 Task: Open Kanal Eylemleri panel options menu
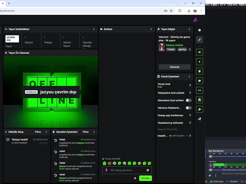pos(189,76)
